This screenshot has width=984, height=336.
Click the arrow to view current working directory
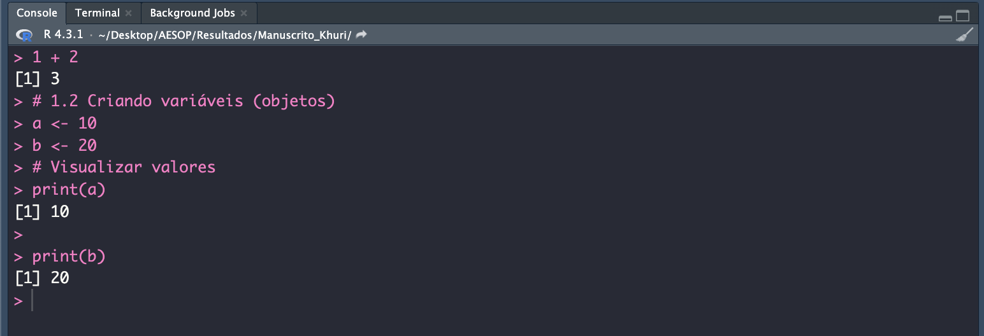361,35
